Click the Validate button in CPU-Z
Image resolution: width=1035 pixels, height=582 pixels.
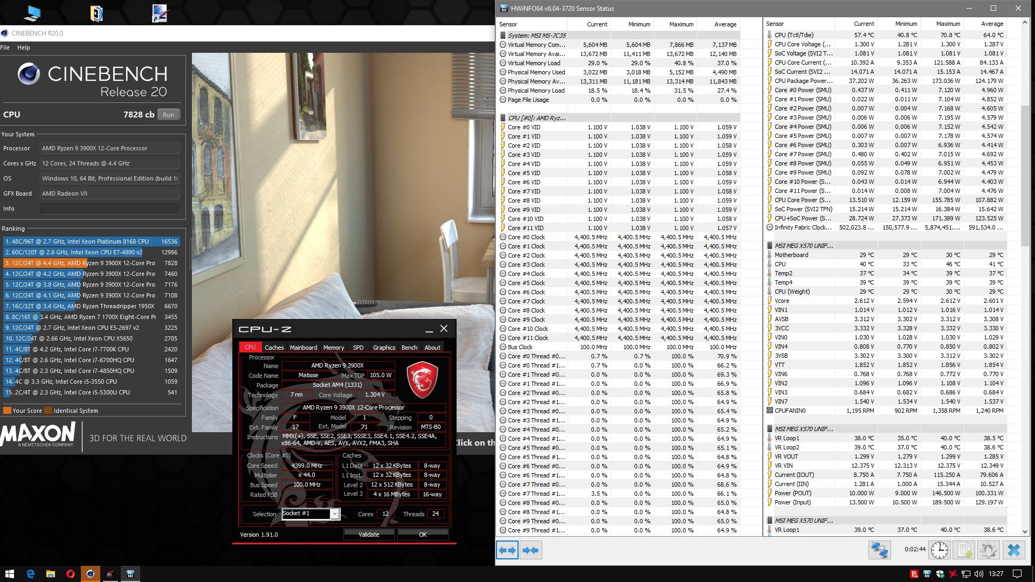click(369, 535)
